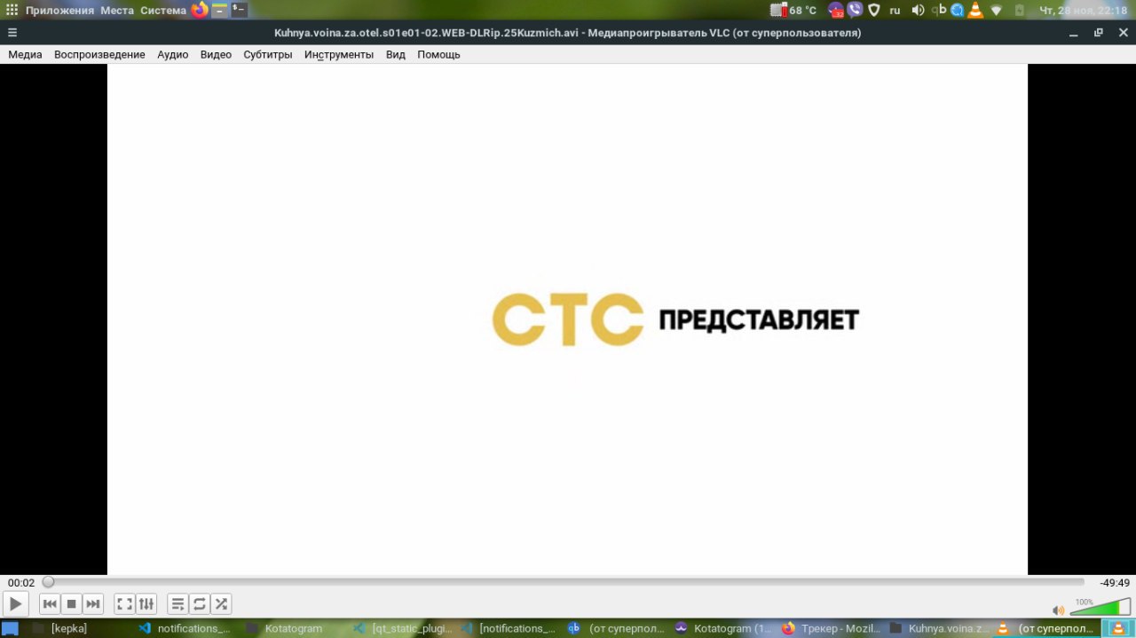This screenshot has width=1136, height=638.
Task: Open the Аудио menu
Action: 172,54
